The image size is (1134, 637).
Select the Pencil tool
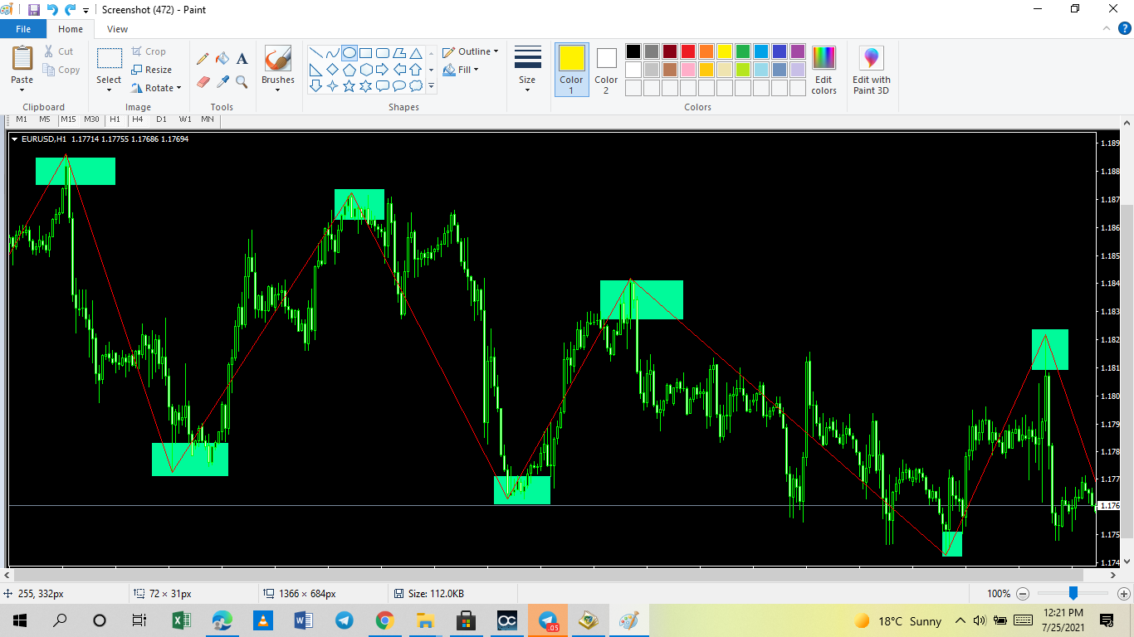click(x=203, y=59)
